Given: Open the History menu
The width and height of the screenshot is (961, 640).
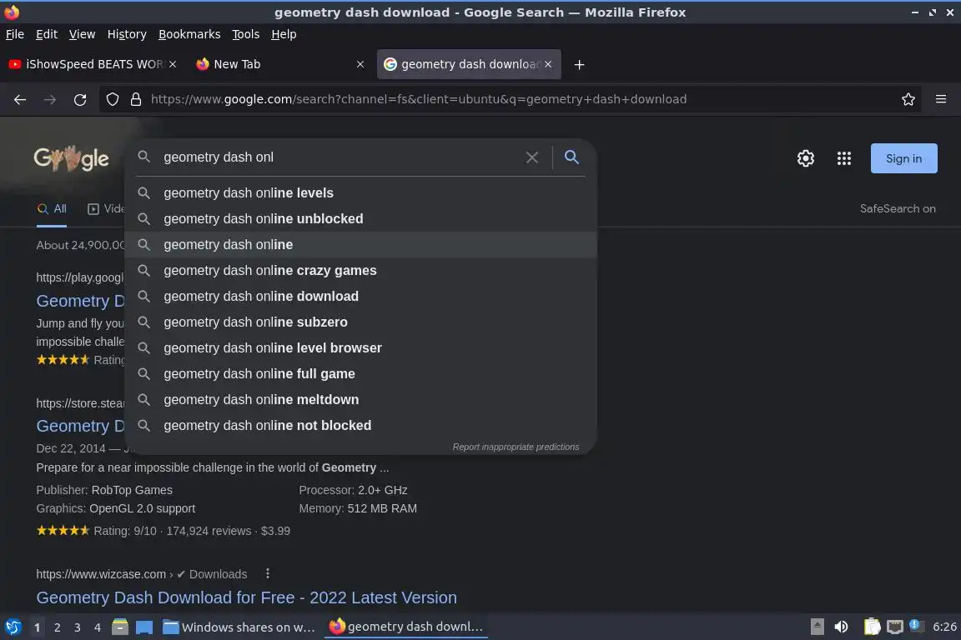Looking at the screenshot, I should [x=127, y=34].
